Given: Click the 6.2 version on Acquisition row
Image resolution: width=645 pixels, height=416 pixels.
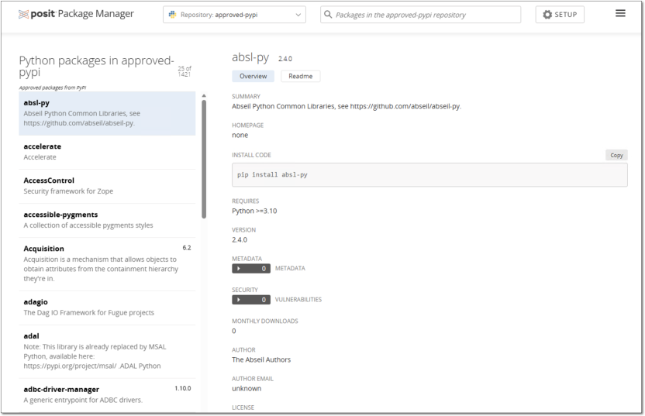Looking at the screenshot, I should pyautogui.click(x=187, y=248).
